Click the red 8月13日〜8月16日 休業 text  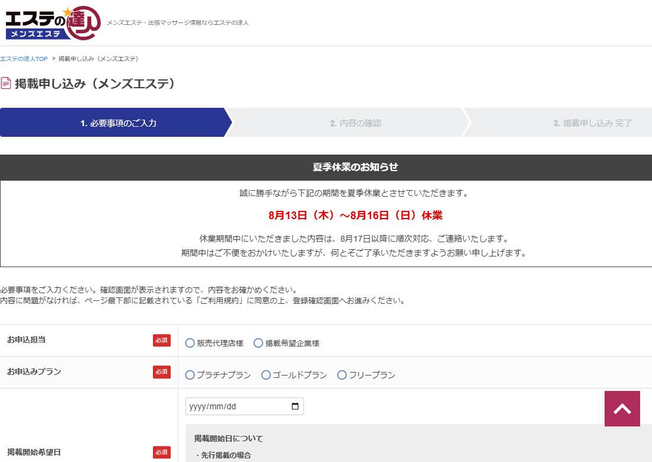tap(355, 215)
